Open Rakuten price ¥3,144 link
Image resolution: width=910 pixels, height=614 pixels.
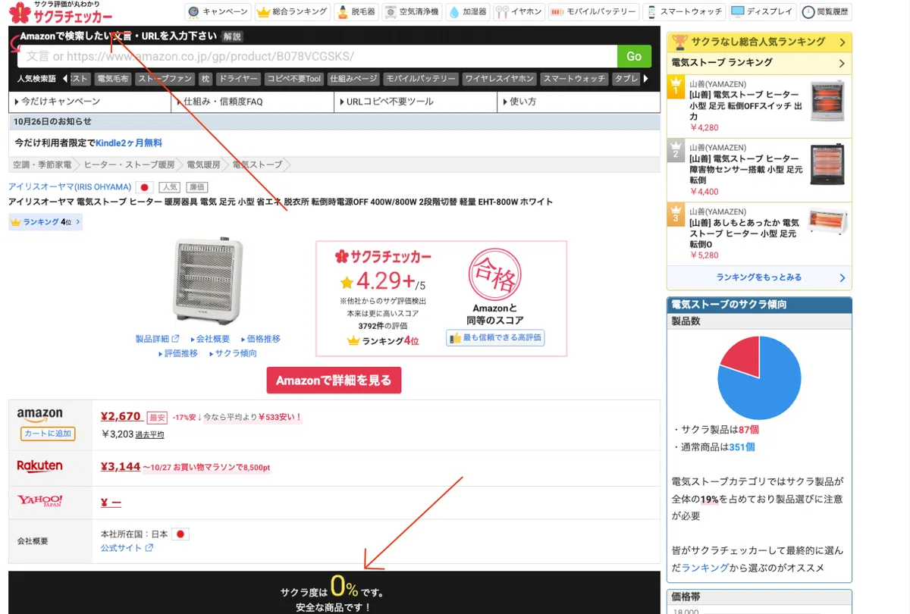(x=121, y=466)
